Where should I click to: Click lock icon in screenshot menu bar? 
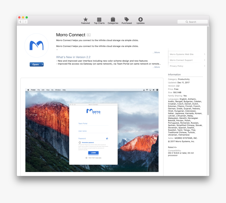coord(144,90)
